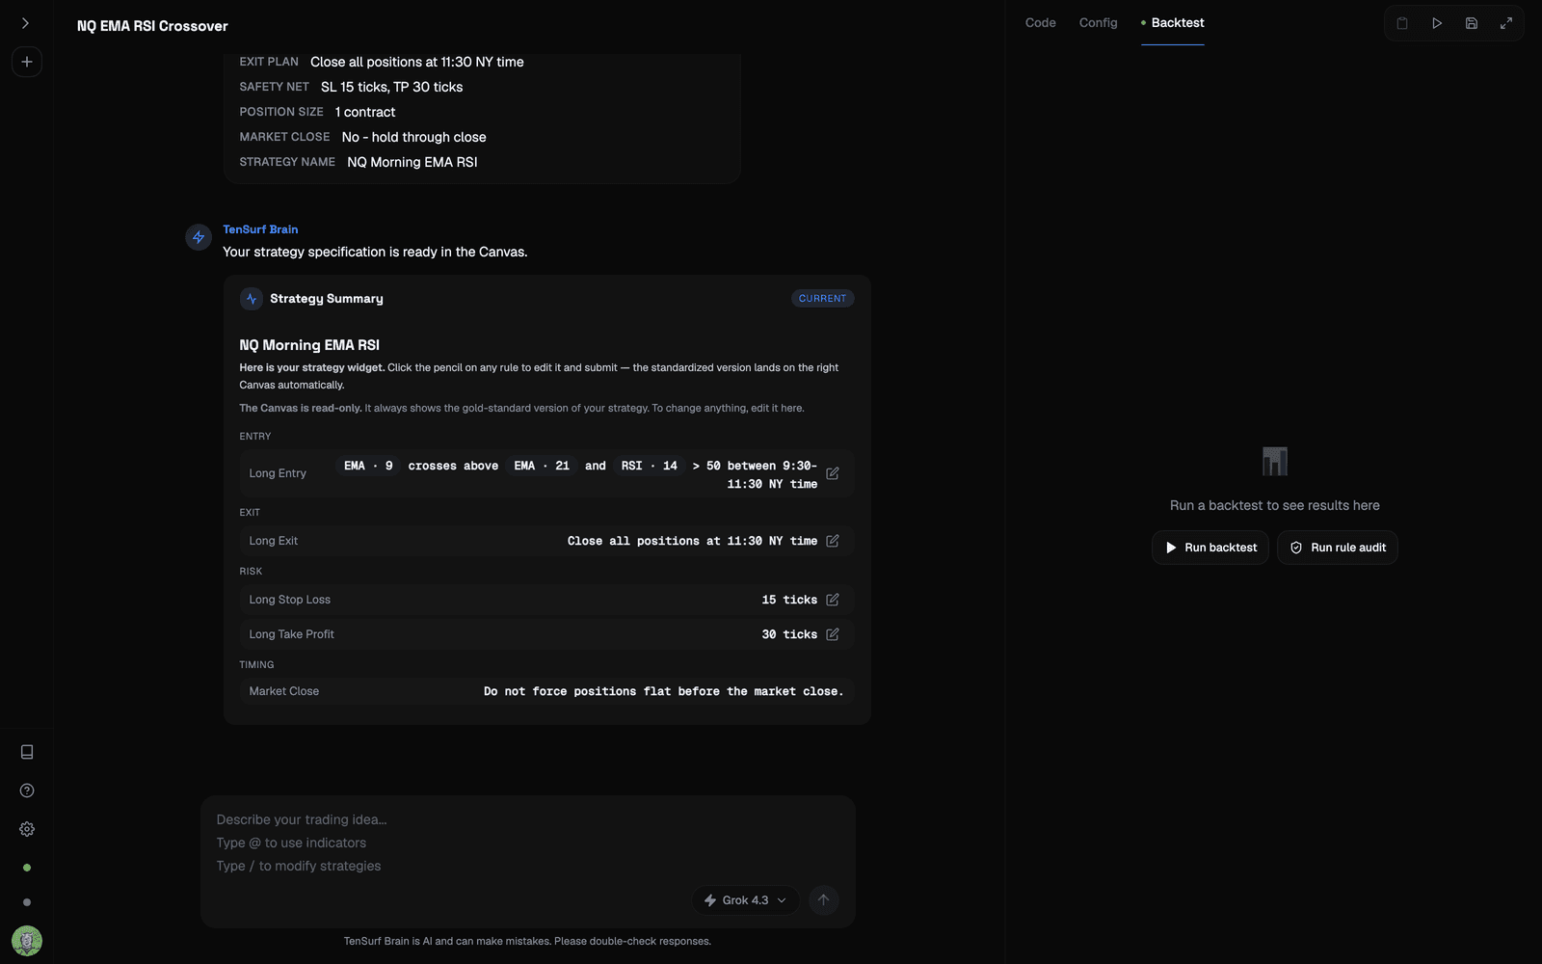Expand the canvas with the fullscreen arrows icon
Viewport: 1542px width, 964px height.
point(1506,23)
